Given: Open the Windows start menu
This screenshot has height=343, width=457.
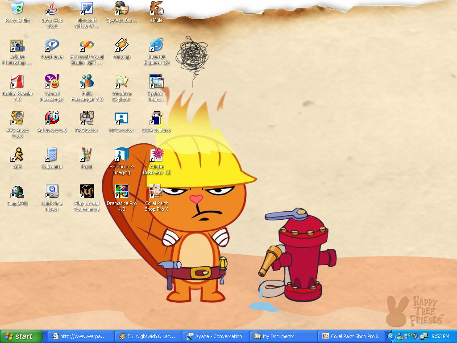Looking at the screenshot, I should [21, 336].
